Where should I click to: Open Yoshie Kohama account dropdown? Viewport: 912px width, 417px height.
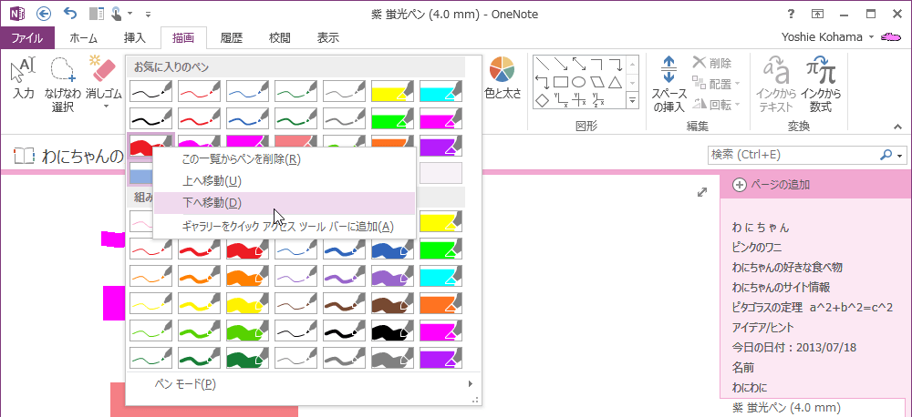click(871, 37)
